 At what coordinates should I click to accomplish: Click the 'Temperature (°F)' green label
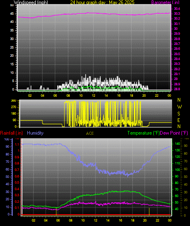pos(144,133)
